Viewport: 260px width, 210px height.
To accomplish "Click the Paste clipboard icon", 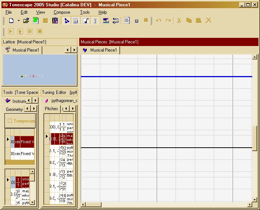I will click(199, 21).
